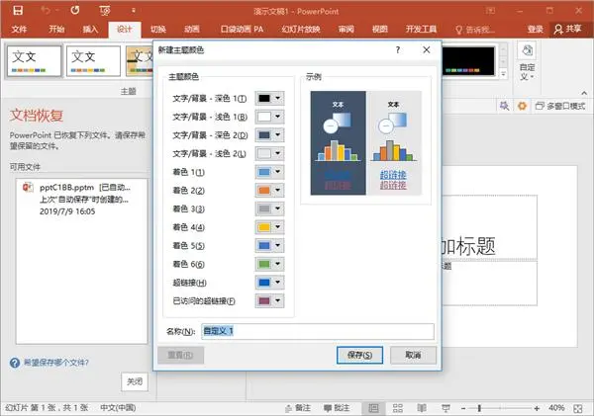Expand the themes gallery More arrow
The width and height of the screenshot is (594, 416).
click(x=504, y=74)
